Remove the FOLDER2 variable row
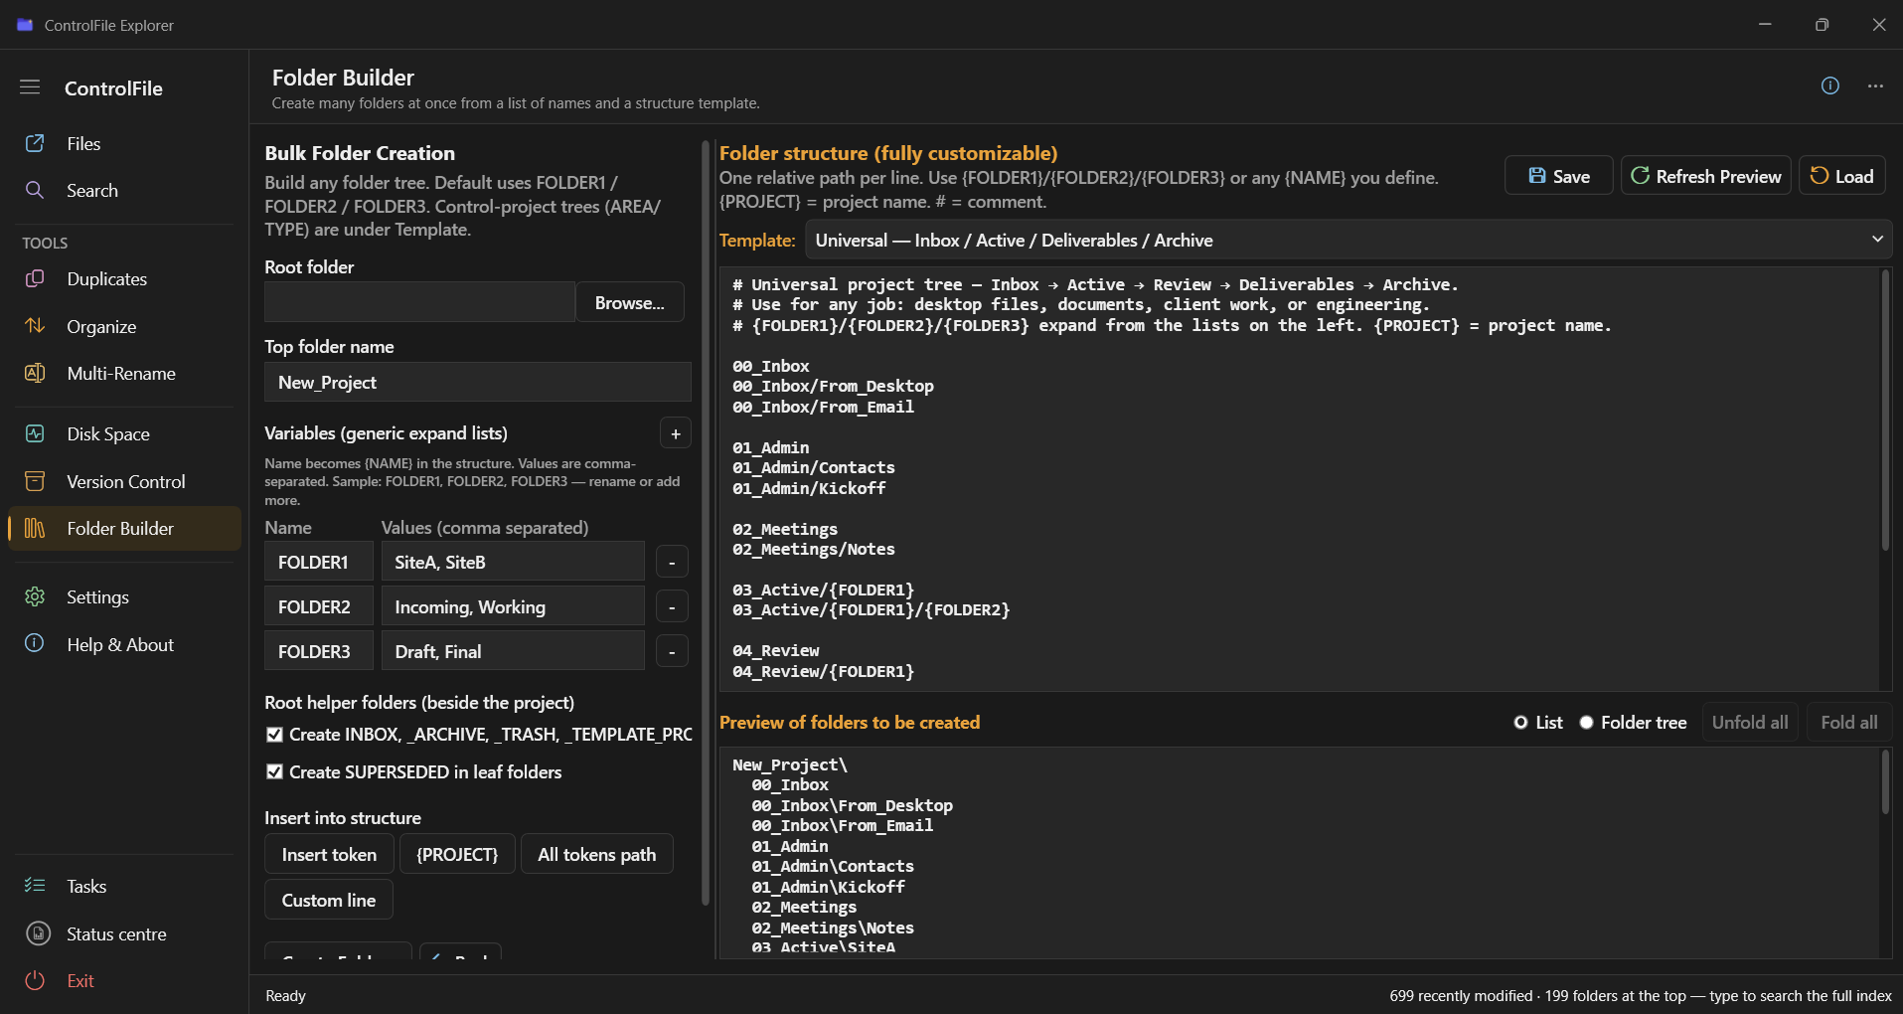 pyautogui.click(x=672, y=607)
